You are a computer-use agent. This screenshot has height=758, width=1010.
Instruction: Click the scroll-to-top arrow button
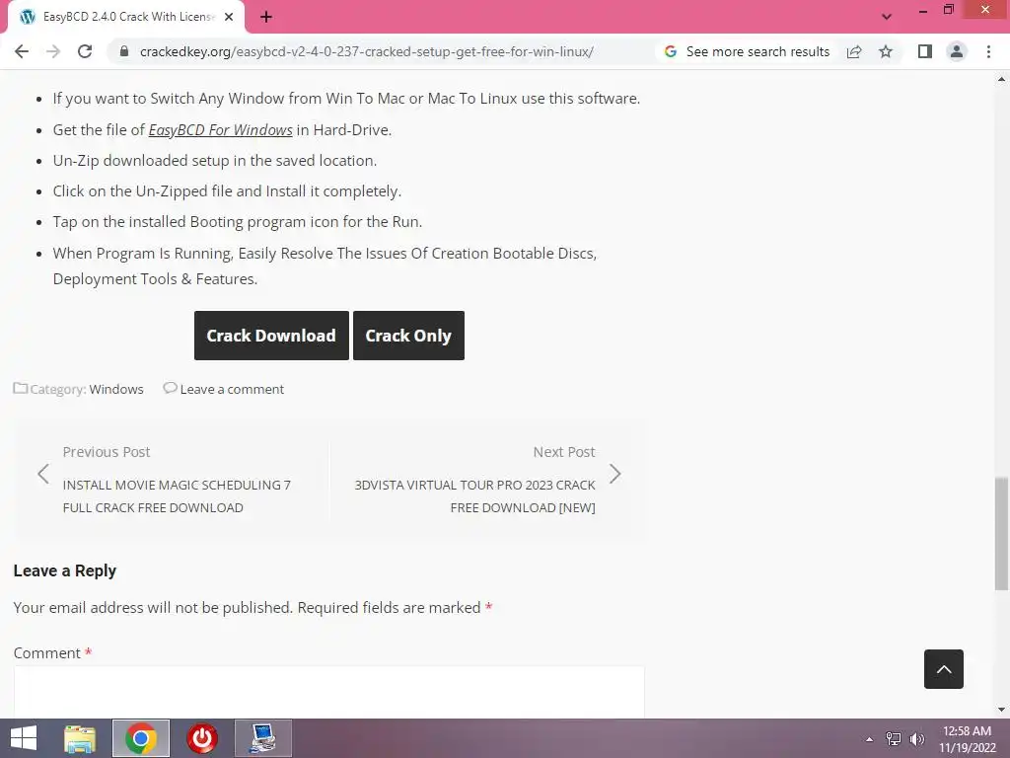point(944,669)
